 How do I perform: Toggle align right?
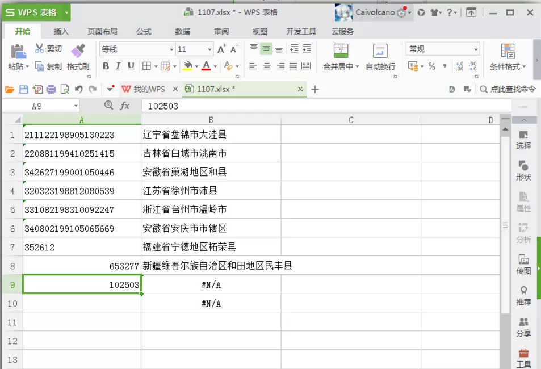pyautogui.click(x=280, y=66)
